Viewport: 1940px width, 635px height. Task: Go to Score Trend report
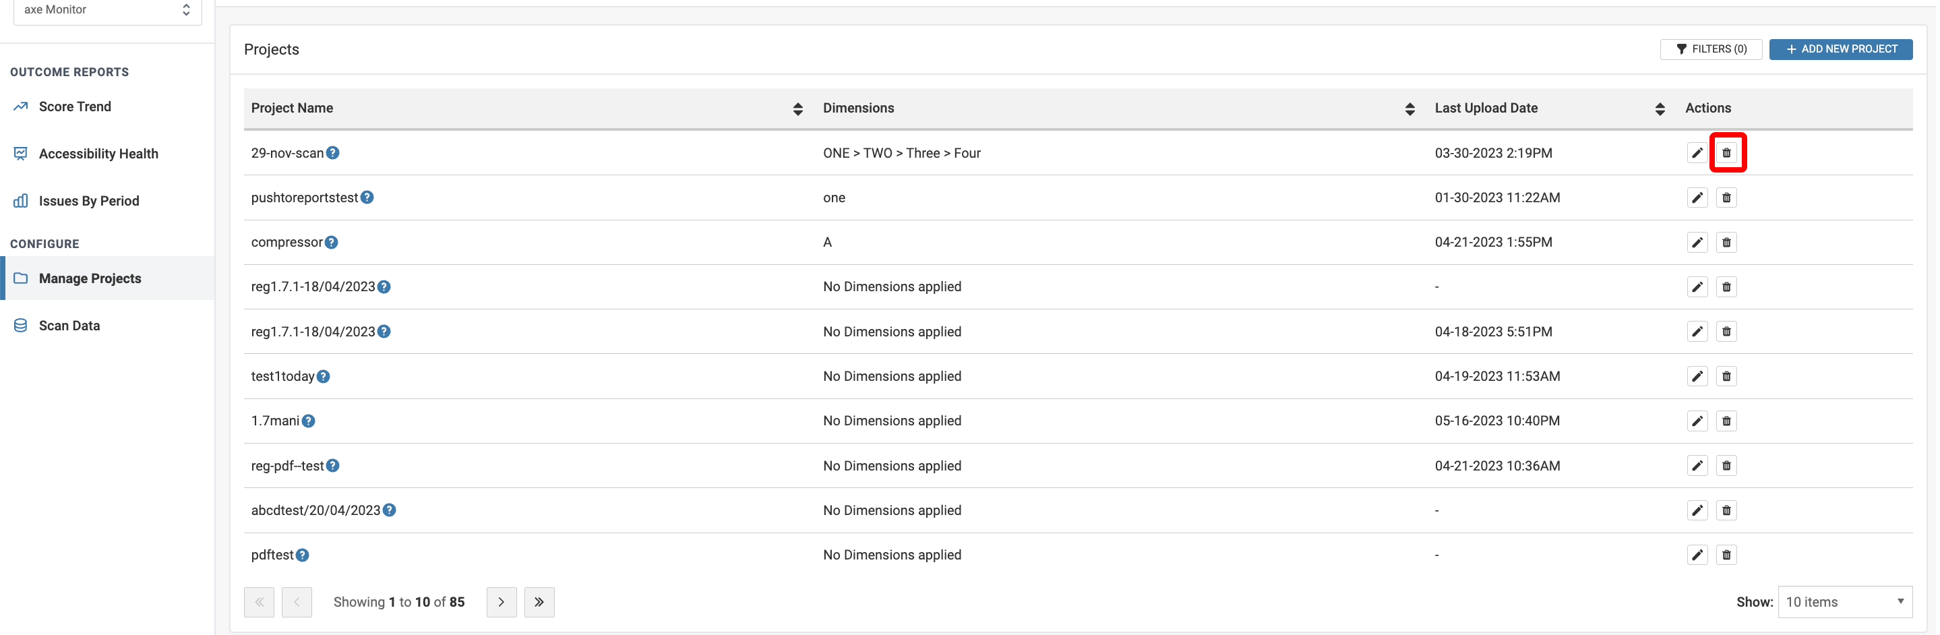point(75,107)
